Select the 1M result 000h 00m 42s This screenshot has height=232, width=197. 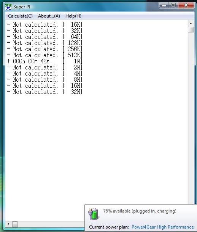pyautogui.click(x=44, y=61)
